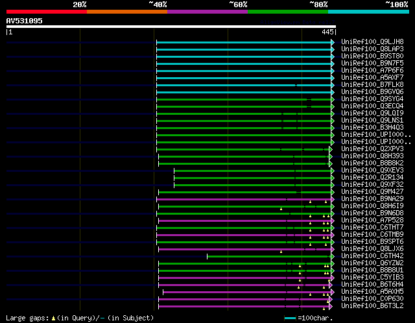
Task: Click the green arrowhead ending Q2XPV3 alignment
Action: click(x=331, y=150)
